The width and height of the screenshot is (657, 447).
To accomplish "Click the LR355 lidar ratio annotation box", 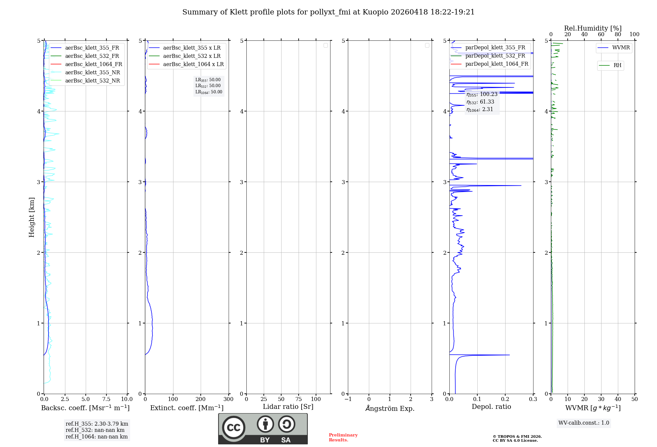I will point(209,80).
